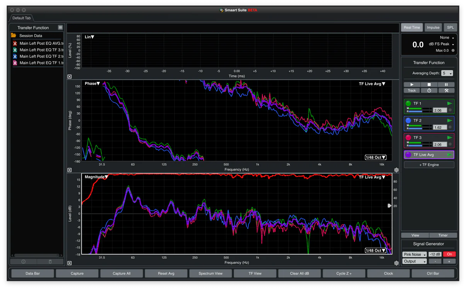The height and width of the screenshot is (289, 466).
Task: Open the data library hamburger menu
Action: tap(60, 27)
